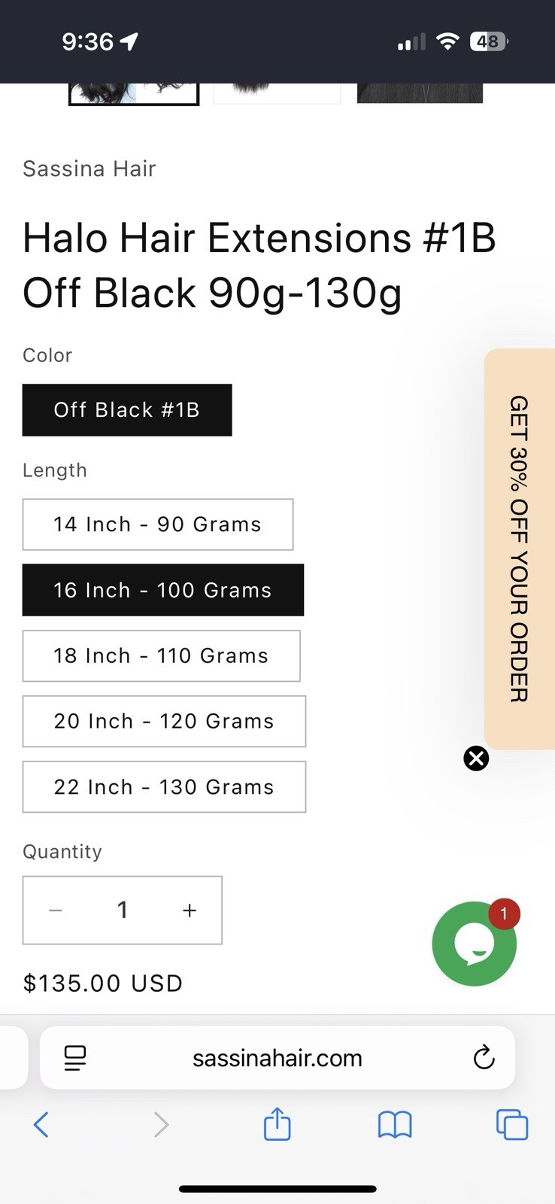Open Safari bookmarks book icon
The width and height of the screenshot is (555, 1204).
[x=395, y=1125]
